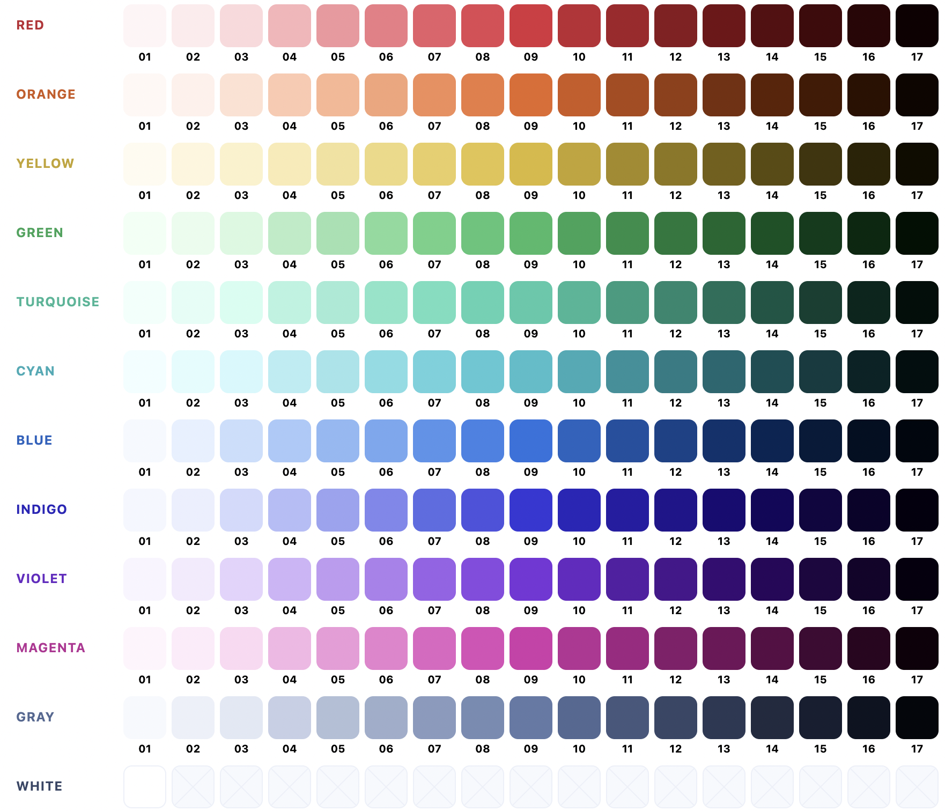
Task: Choose the Blue 12 swatch
Action: tap(676, 441)
